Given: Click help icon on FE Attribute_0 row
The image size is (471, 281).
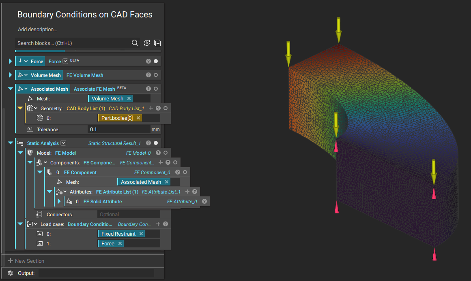Looking at the screenshot, I should 204,201.
